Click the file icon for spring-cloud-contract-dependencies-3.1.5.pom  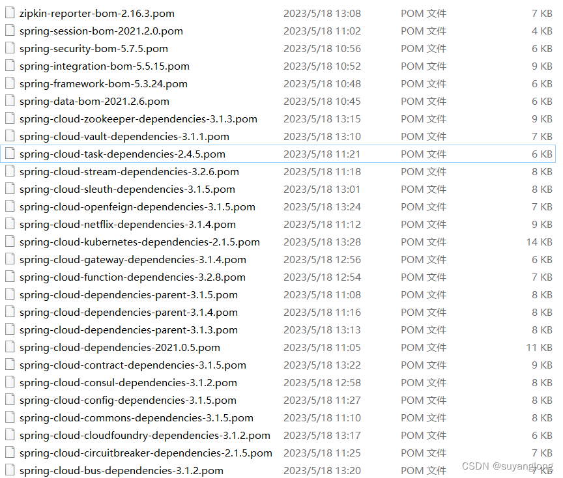pos(10,365)
